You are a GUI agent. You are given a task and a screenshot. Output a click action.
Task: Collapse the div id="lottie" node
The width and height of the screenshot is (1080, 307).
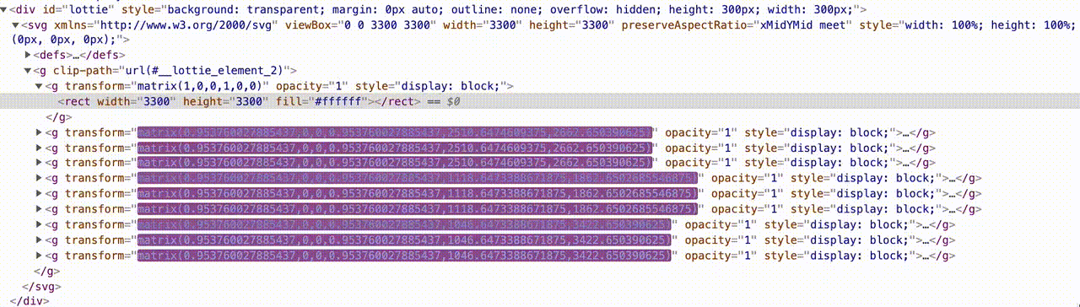tap(4, 10)
